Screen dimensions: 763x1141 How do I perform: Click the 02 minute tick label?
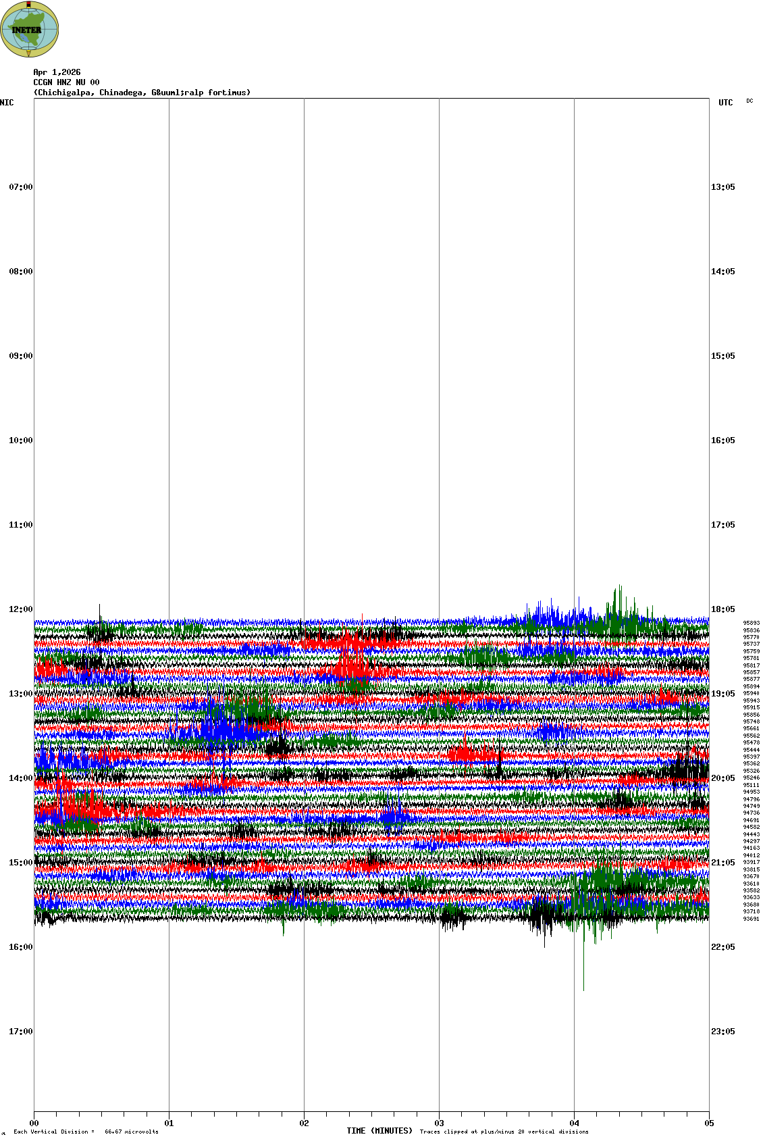click(305, 1123)
